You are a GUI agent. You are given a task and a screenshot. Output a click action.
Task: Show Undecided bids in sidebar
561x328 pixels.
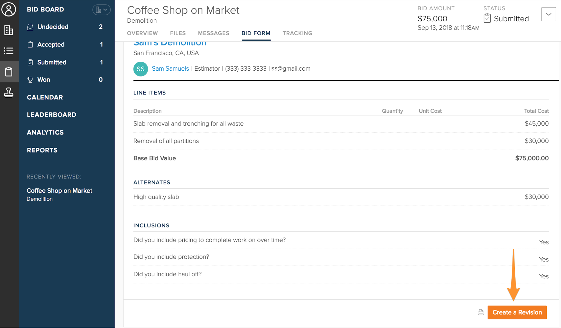[x=53, y=27]
